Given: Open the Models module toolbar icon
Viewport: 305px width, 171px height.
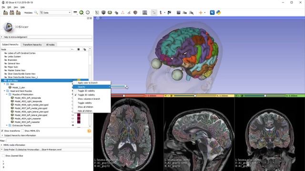Looking at the screenshot, I should pyautogui.click(x=110, y=13).
